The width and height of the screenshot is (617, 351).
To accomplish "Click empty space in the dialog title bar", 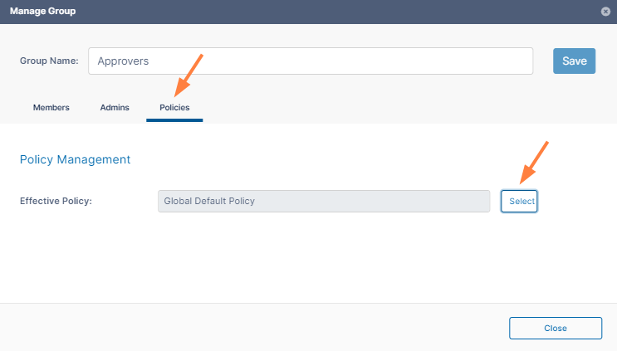I will (x=332, y=12).
